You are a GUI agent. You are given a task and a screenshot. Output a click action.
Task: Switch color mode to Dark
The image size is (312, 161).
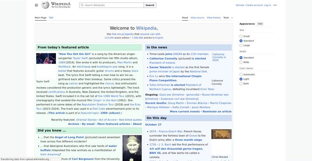coord(241,84)
